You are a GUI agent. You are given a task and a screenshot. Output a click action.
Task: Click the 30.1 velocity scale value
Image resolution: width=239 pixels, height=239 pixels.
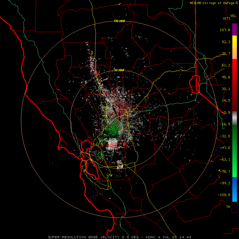(226, 89)
